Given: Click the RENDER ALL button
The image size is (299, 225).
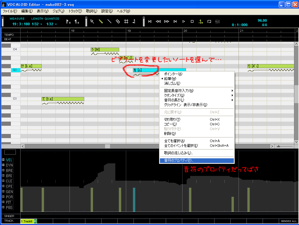Looking at the screenshot, I should click(x=289, y=221).
